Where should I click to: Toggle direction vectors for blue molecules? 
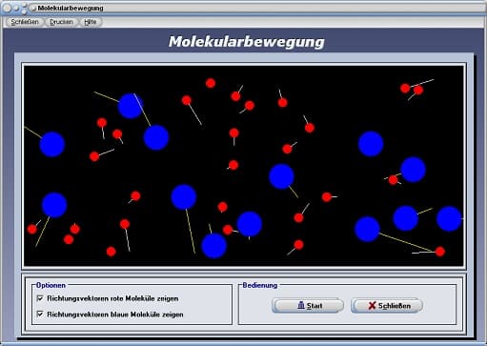(40, 315)
